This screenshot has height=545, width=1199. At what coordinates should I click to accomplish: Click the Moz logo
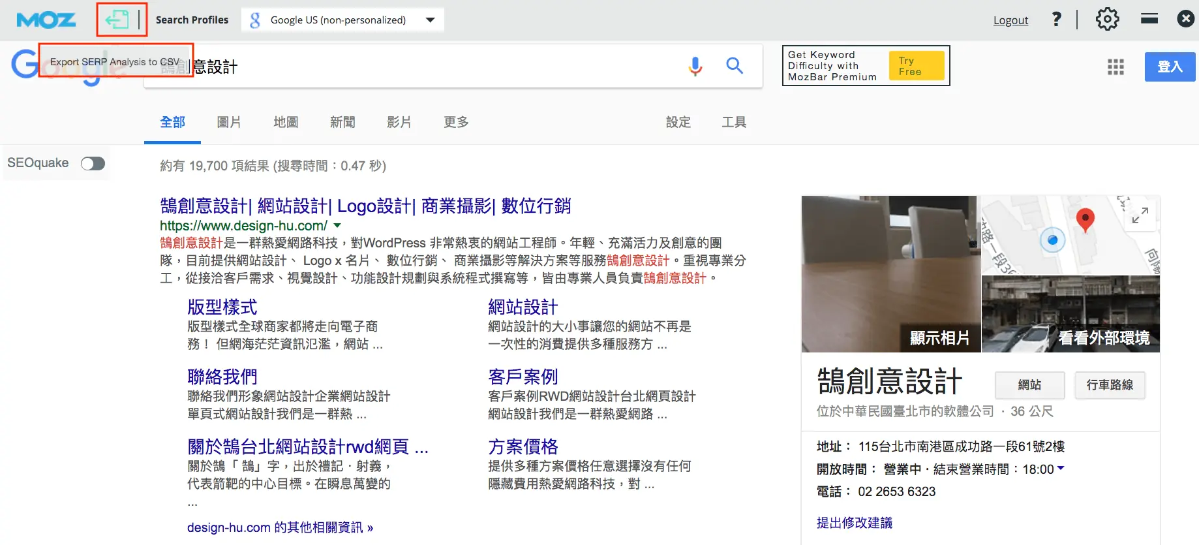46,20
